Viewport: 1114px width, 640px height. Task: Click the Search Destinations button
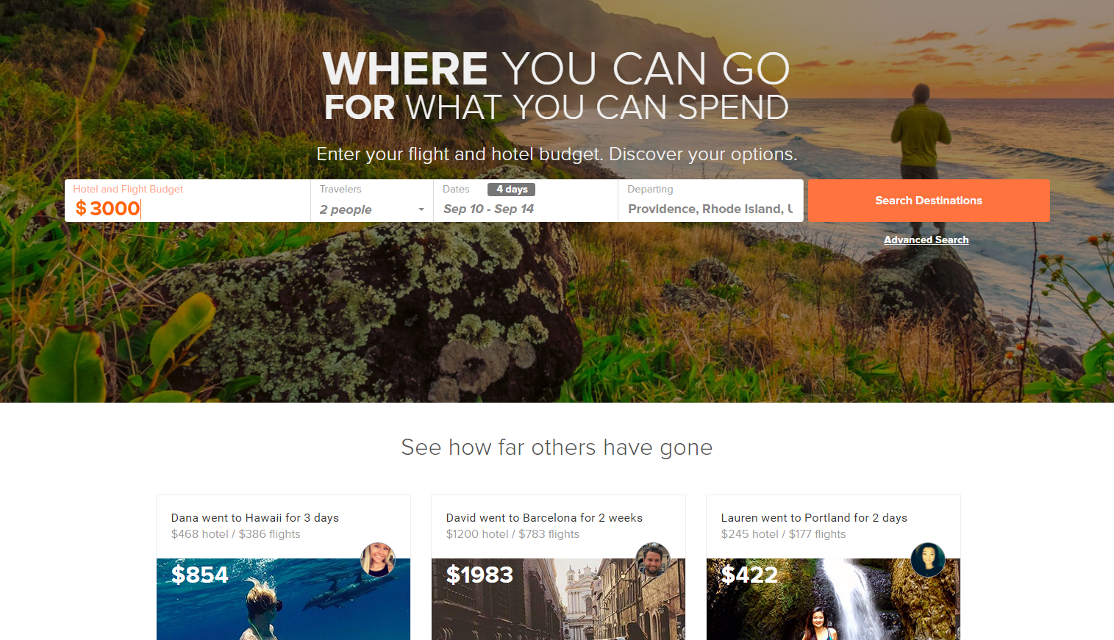coord(929,201)
